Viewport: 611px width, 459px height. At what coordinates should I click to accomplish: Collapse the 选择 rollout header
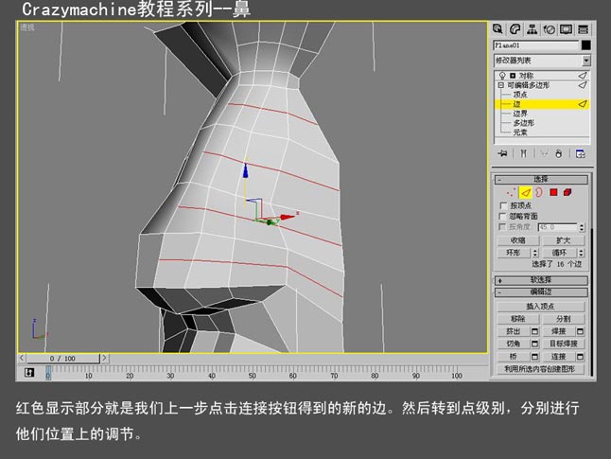pyautogui.click(x=541, y=179)
